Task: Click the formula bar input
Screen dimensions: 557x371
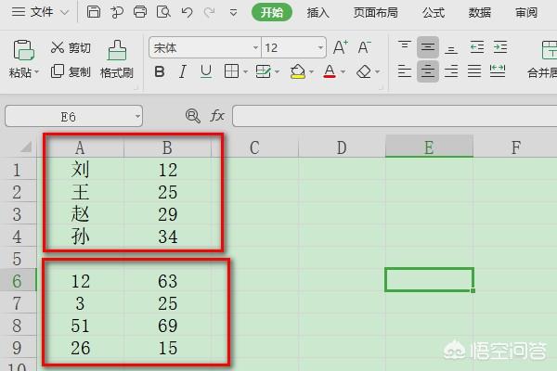Action: [x=395, y=116]
